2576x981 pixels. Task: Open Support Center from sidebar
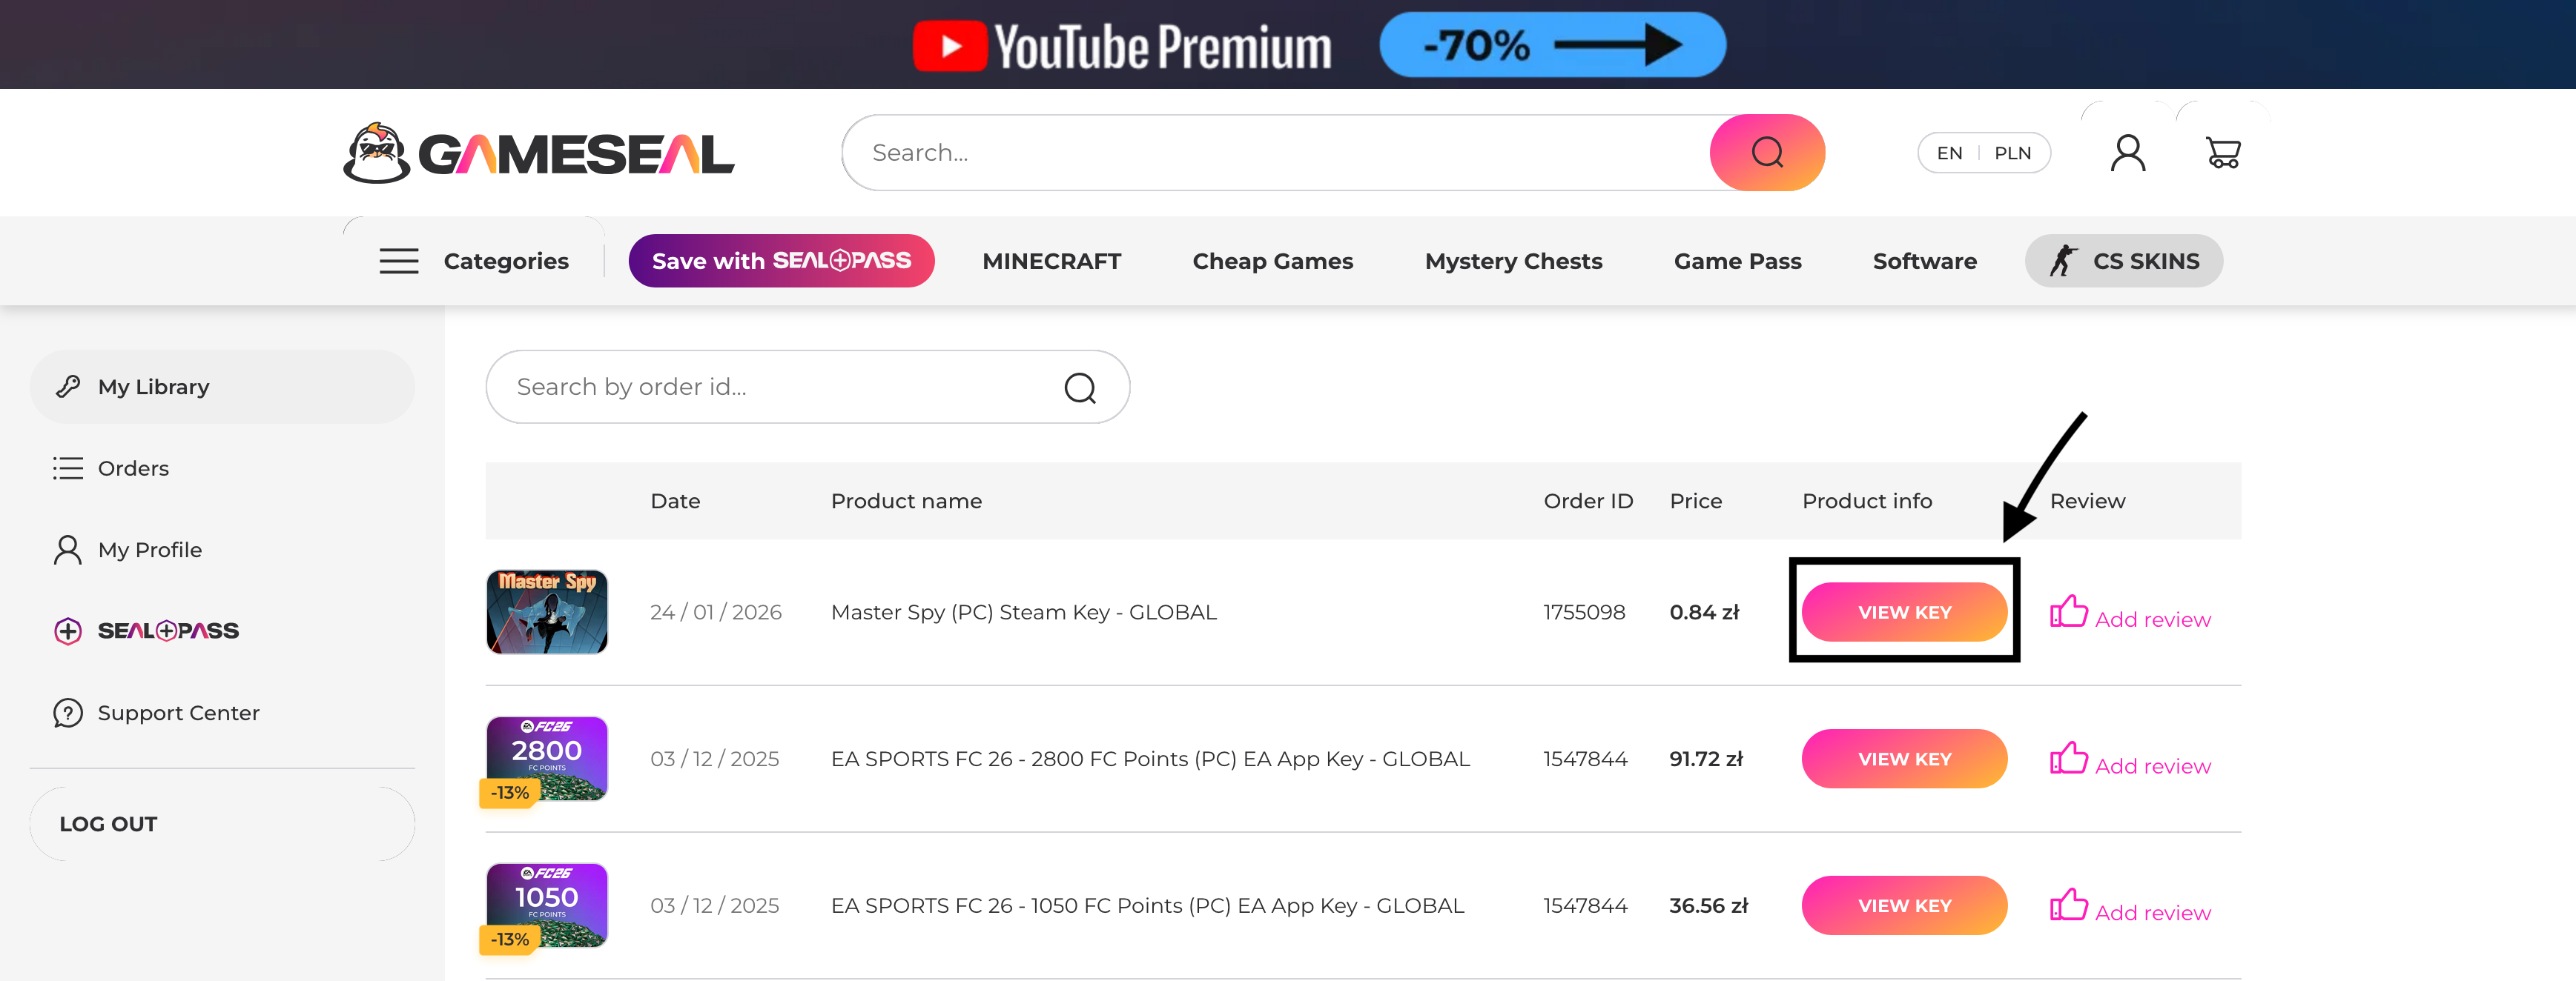tap(177, 714)
